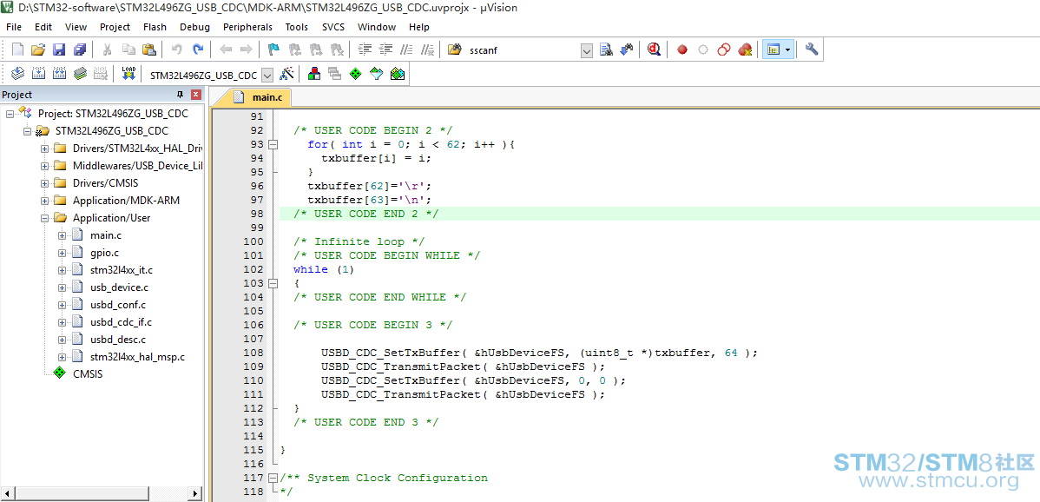The width and height of the screenshot is (1040, 502).
Task: Click the Project panel scrollbar right arrow
Action: (195, 494)
